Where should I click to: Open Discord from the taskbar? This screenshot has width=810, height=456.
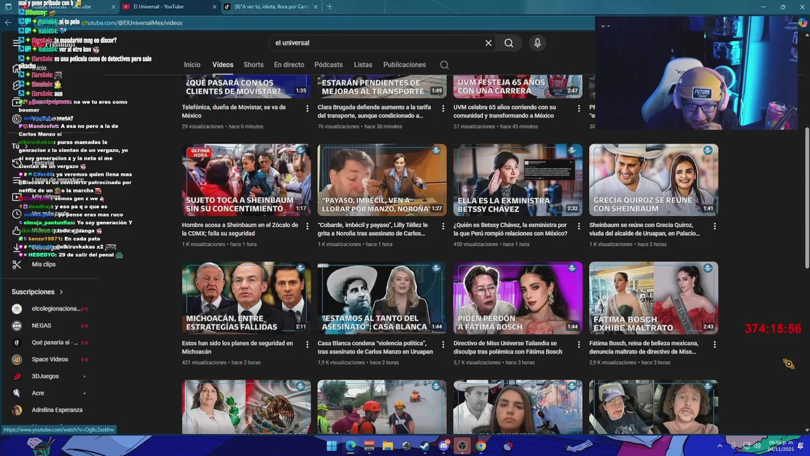click(444, 446)
